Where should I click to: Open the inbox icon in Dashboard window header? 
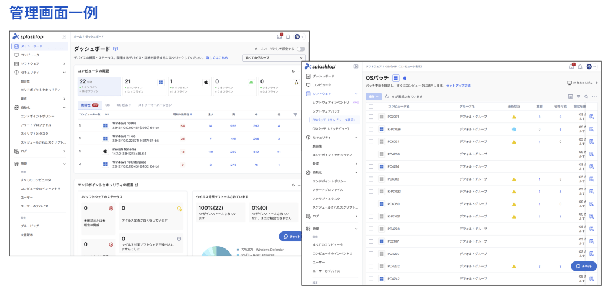coord(279,36)
